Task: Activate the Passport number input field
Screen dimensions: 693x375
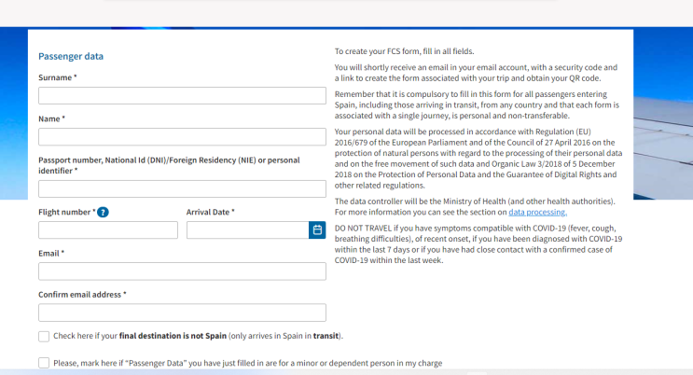Action: (182, 188)
